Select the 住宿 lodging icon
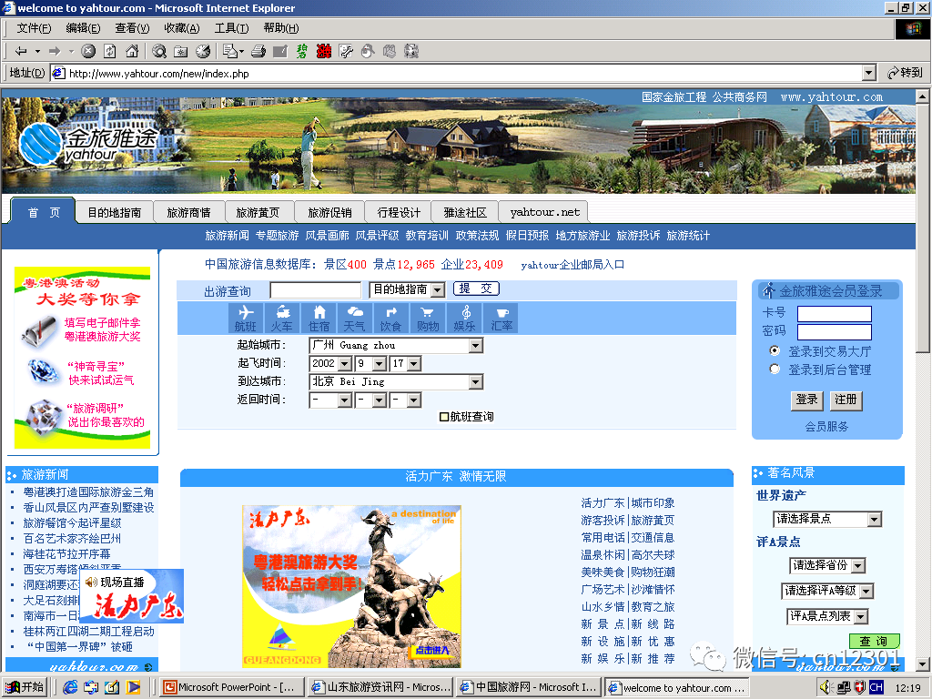Image resolution: width=932 pixels, height=699 pixels. tap(319, 318)
